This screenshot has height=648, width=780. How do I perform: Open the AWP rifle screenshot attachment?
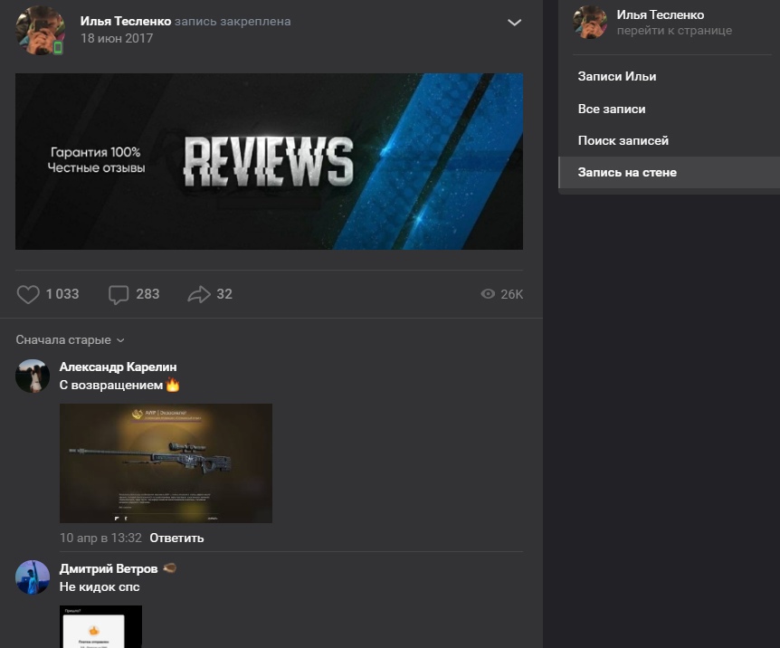166,462
